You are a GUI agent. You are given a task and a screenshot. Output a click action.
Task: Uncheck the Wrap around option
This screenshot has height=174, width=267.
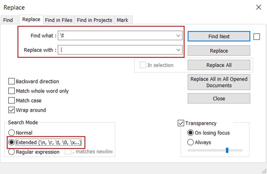pyautogui.click(x=12, y=110)
